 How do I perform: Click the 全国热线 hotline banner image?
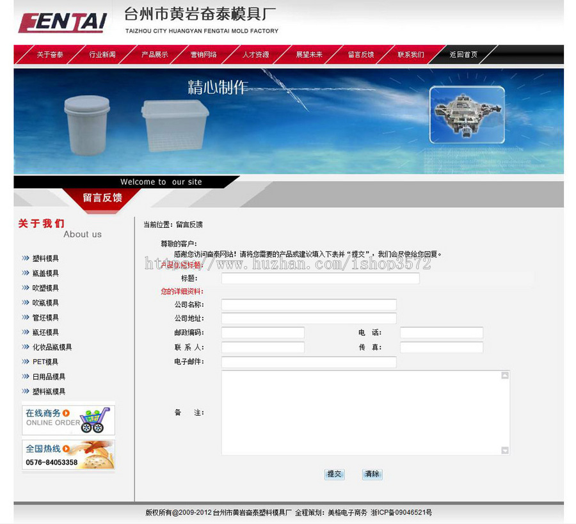pyautogui.click(x=68, y=455)
